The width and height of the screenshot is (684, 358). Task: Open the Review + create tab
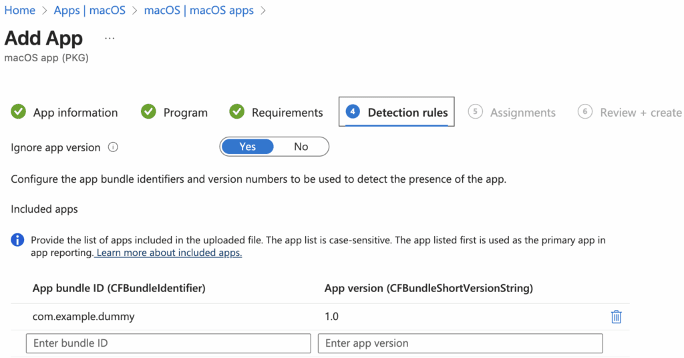click(x=640, y=113)
